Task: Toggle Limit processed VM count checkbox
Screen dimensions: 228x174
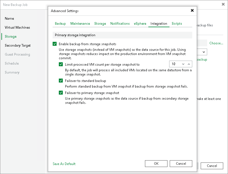Action: [61, 64]
